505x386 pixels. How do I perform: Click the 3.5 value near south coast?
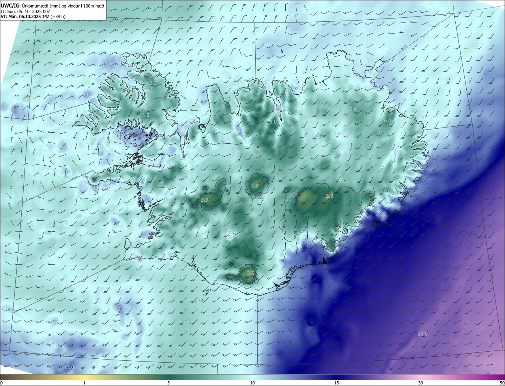coord(250,273)
